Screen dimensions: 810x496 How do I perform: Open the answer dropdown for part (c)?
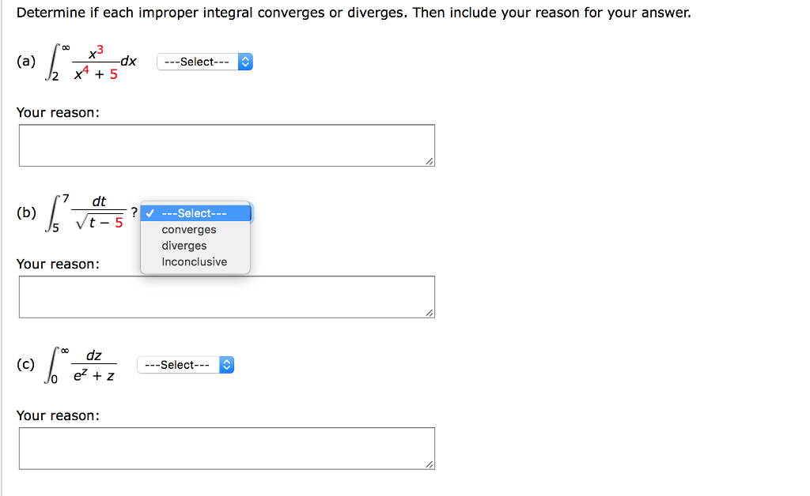pos(185,364)
